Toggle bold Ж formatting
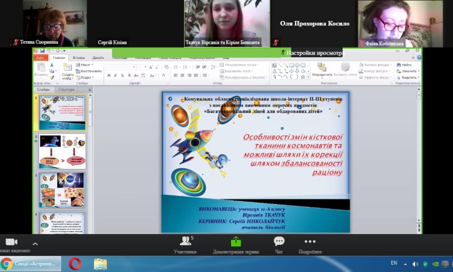 (x=109, y=75)
